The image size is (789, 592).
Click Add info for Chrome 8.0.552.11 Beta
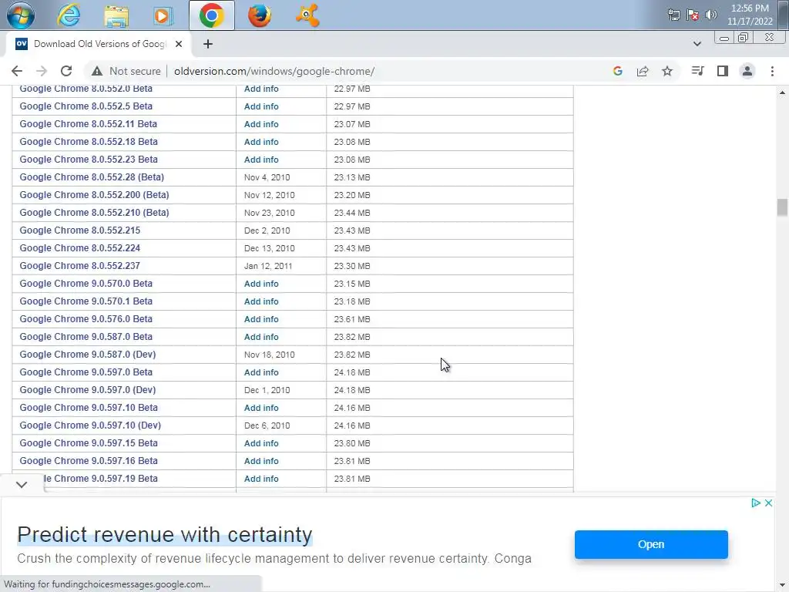click(261, 124)
